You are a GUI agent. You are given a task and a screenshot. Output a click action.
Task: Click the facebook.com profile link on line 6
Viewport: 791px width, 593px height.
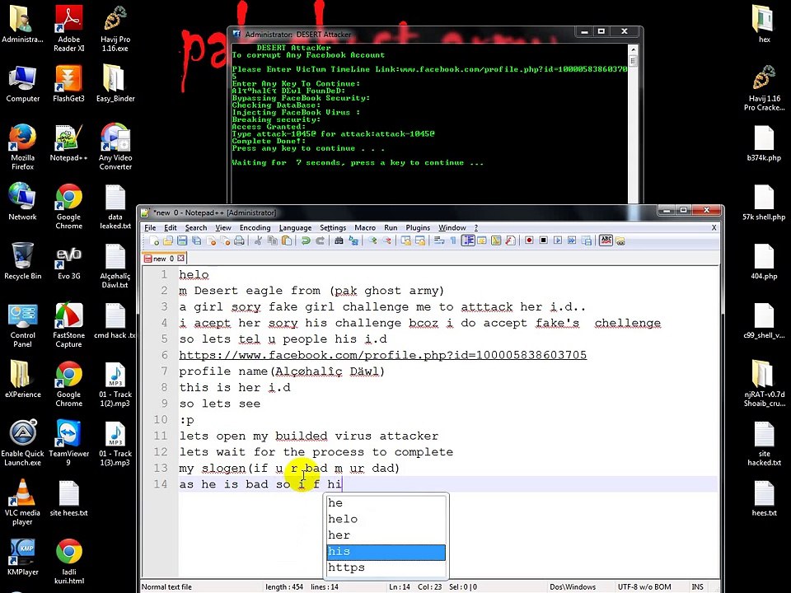click(383, 355)
